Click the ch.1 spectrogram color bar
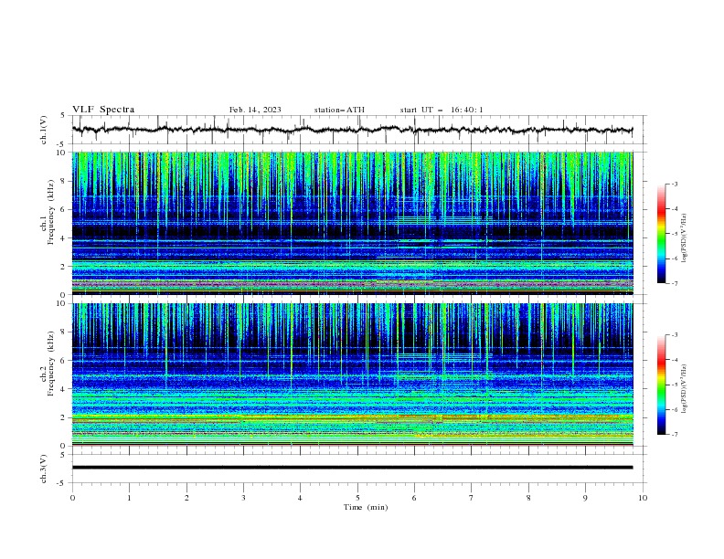Screen dimensions: 724x559 pyautogui.click(x=662, y=234)
